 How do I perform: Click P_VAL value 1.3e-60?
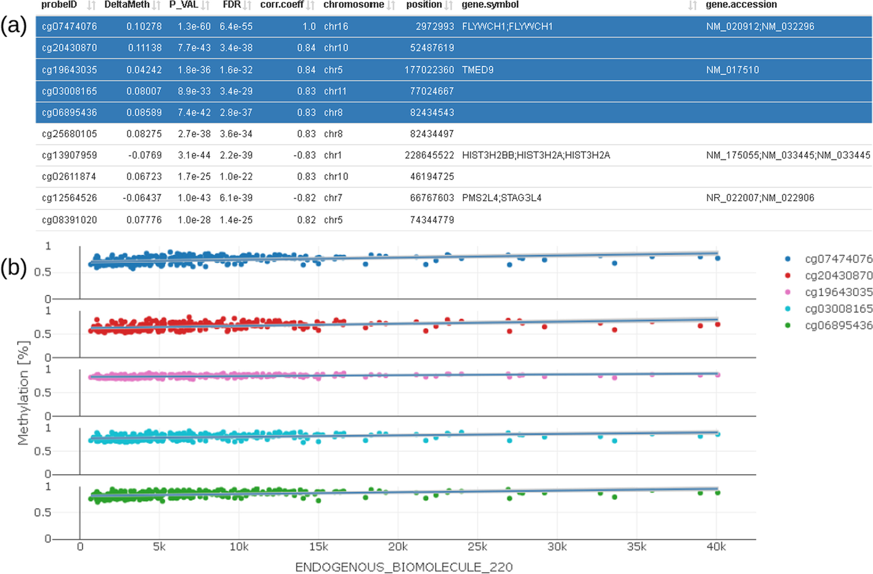coord(194,26)
